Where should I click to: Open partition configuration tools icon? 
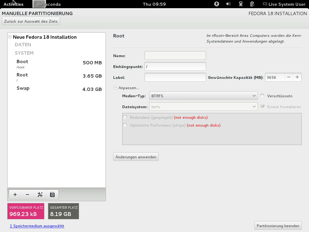[x=40, y=195]
